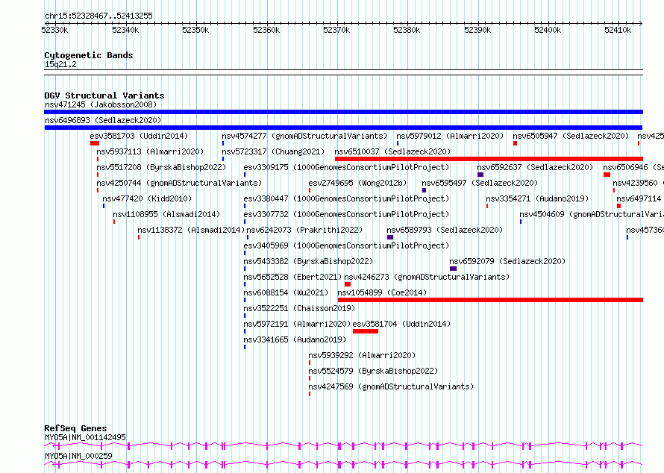
Task: Click the Cytogenetic Bands track title
Action: [x=89, y=55]
